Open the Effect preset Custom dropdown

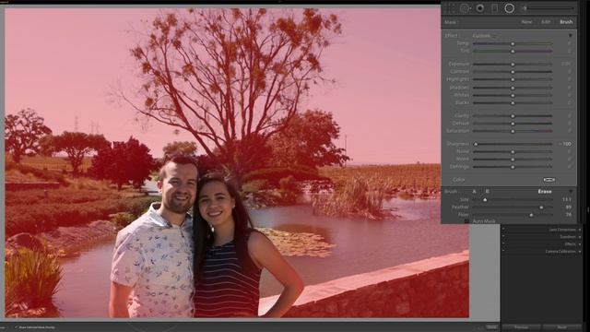point(485,36)
